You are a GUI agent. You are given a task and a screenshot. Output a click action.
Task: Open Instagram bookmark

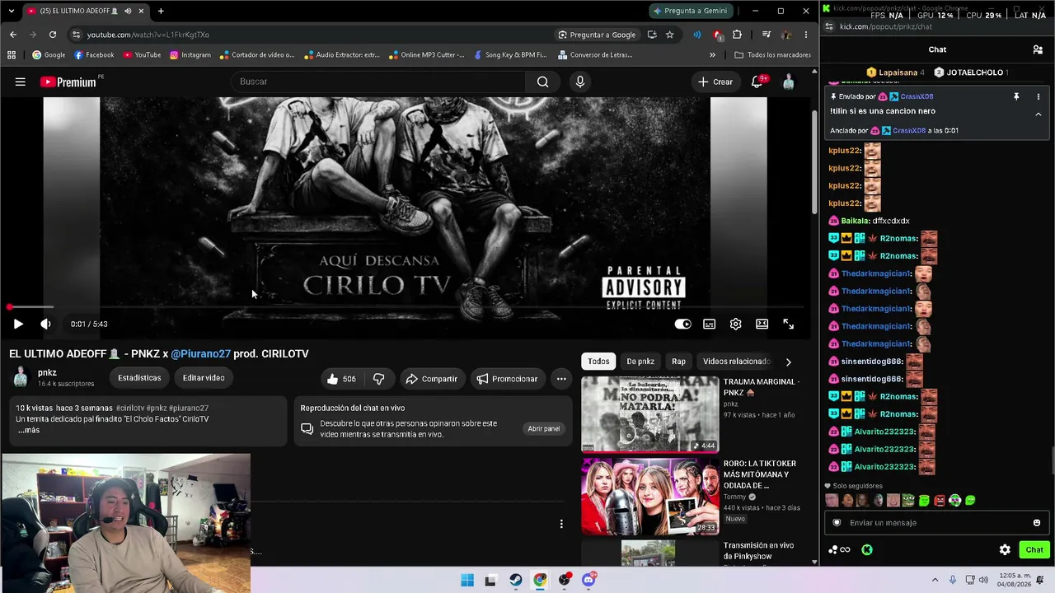point(190,55)
